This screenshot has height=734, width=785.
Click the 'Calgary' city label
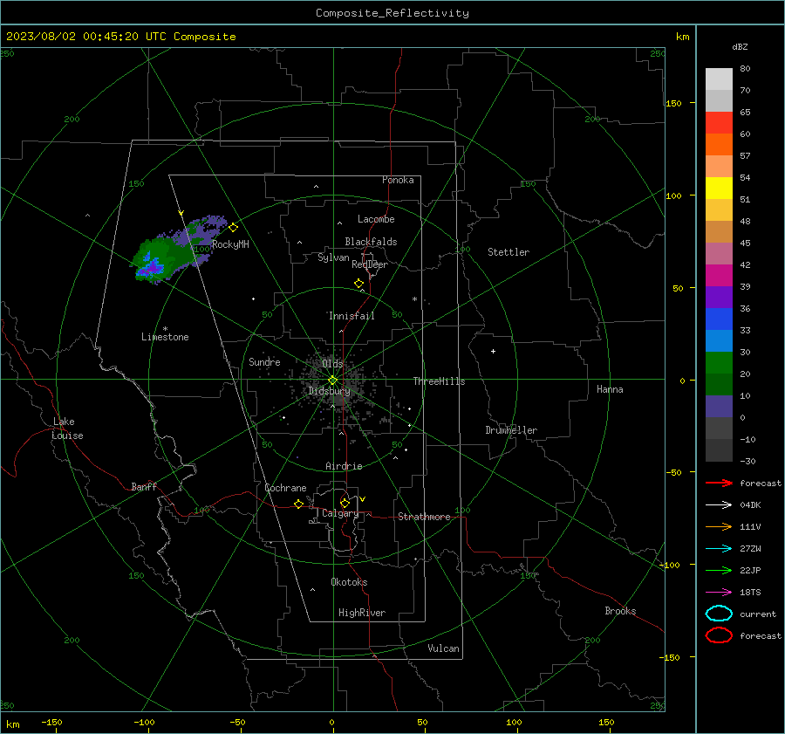(x=340, y=513)
